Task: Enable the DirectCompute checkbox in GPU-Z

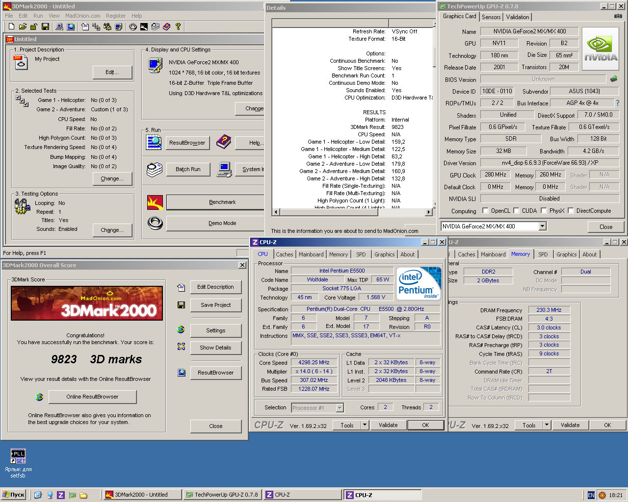Action: (571, 211)
